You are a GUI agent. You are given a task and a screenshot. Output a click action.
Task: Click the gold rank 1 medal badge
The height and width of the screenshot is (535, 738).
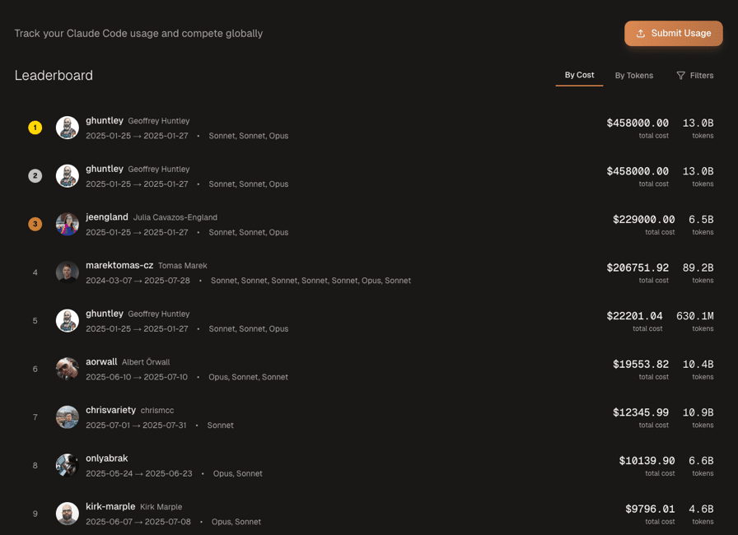point(35,128)
